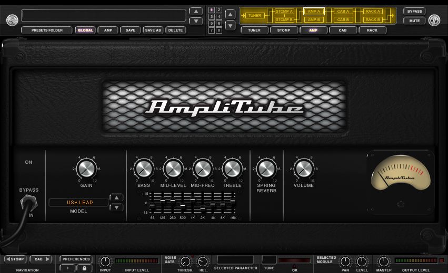
Task: Switch to the TUNER module tab
Action: pos(254,30)
